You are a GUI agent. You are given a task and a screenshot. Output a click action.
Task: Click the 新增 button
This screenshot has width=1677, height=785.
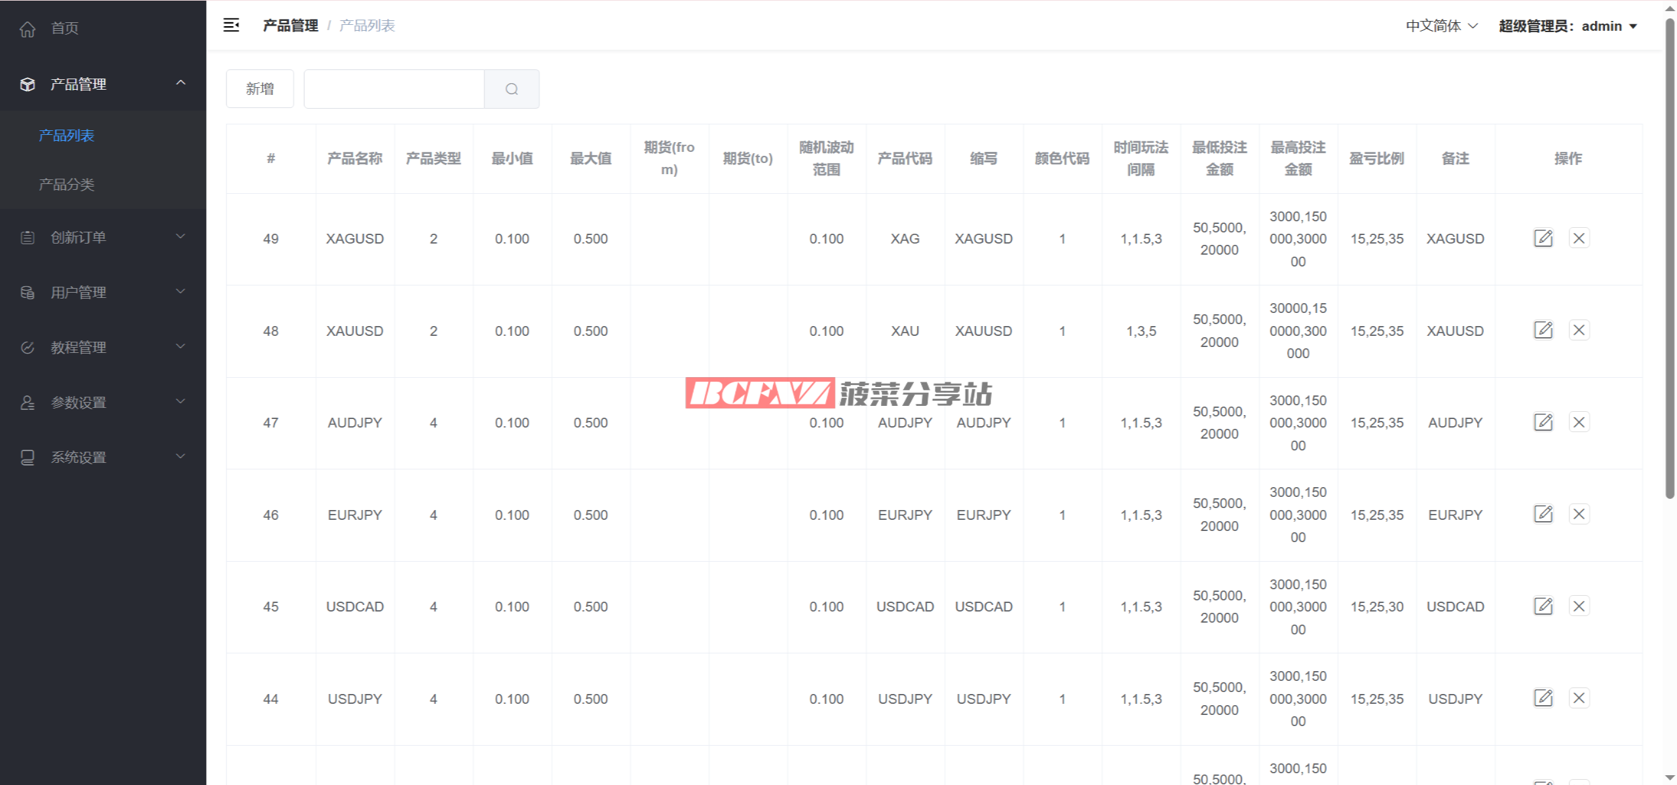pyautogui.click(x=259, y=89)
